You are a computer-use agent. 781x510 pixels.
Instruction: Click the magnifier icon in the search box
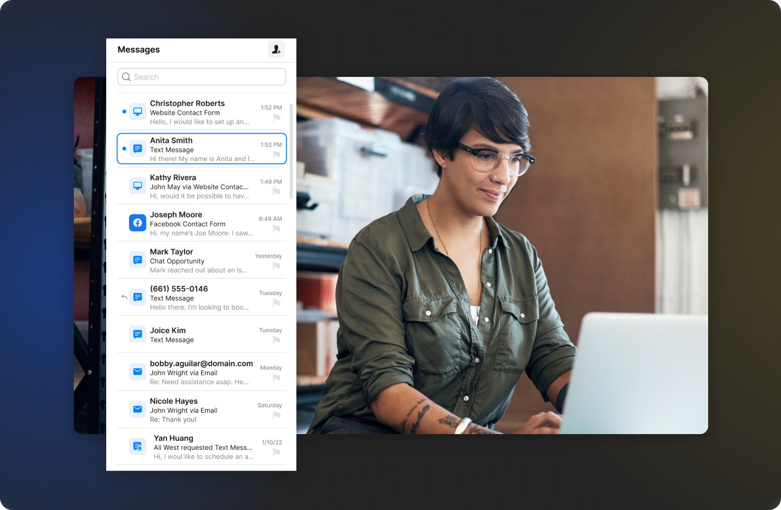(x=126, y=77)
